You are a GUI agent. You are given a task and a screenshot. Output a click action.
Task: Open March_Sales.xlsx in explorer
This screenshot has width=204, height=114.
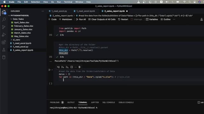point(22,33)
